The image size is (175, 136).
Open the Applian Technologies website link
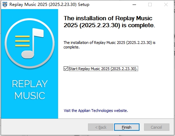coord(96,111)
